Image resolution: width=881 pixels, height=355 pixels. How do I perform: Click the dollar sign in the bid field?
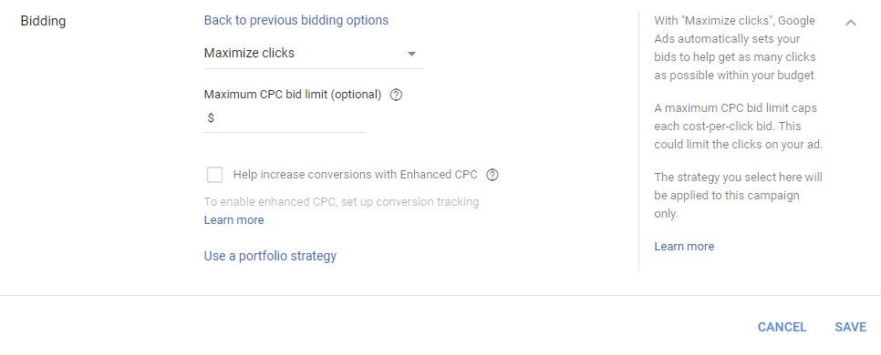click(211, 118)
